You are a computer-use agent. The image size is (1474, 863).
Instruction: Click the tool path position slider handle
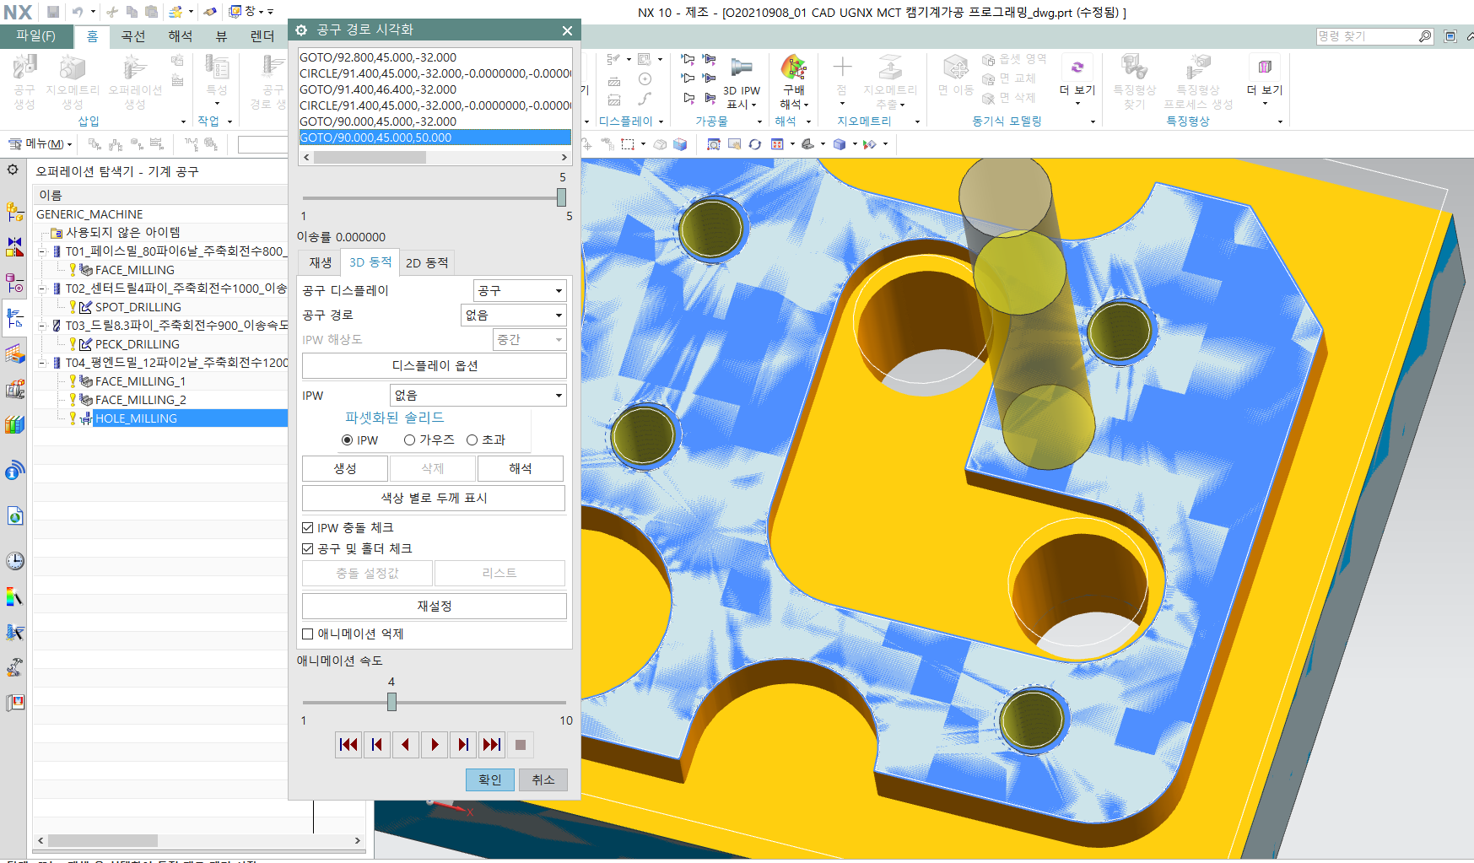[561, 197]
